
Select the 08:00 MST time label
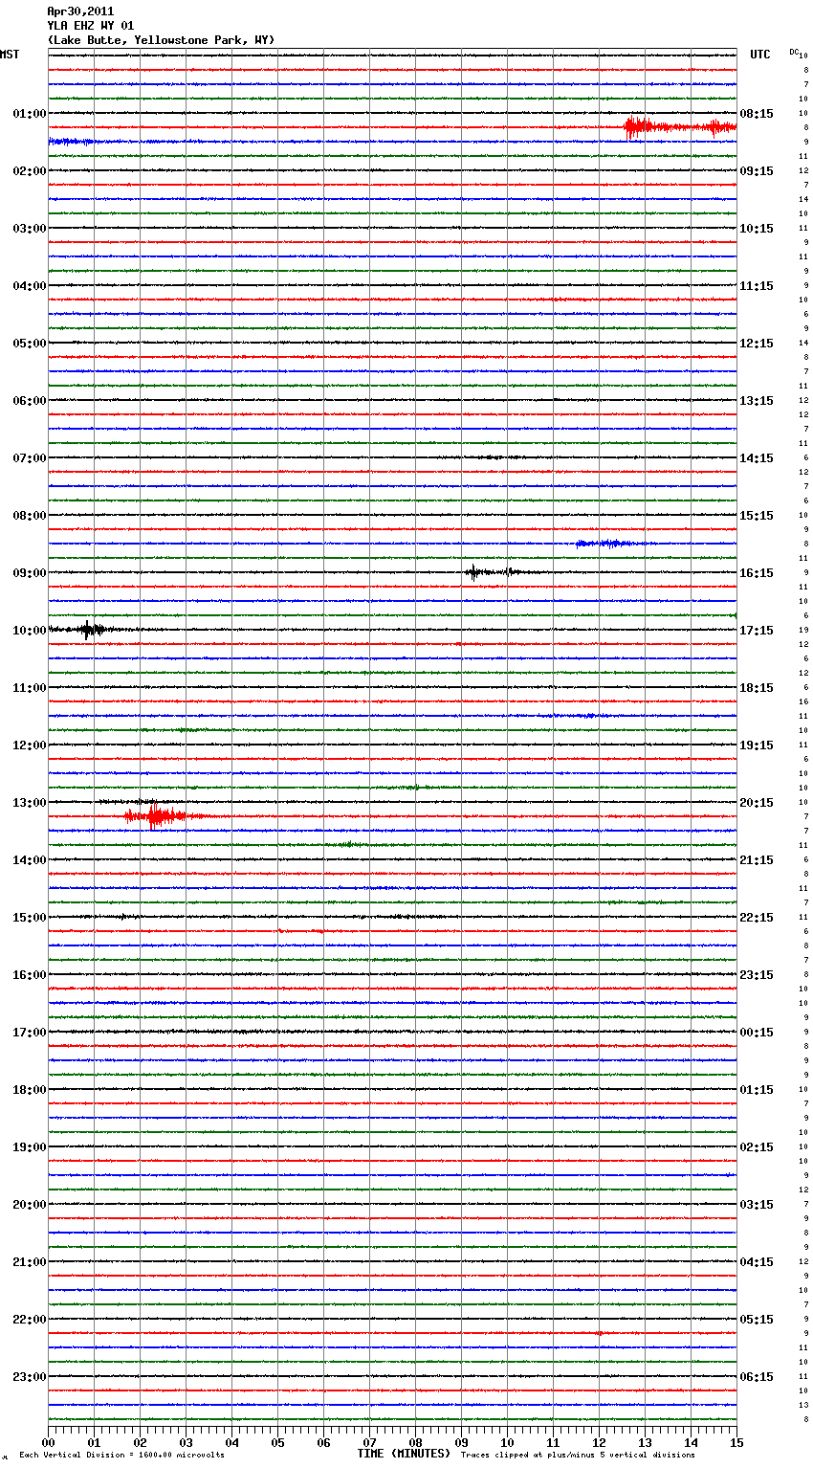30,516
